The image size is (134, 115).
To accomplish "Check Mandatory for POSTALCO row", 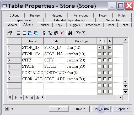I will point(110,73).
